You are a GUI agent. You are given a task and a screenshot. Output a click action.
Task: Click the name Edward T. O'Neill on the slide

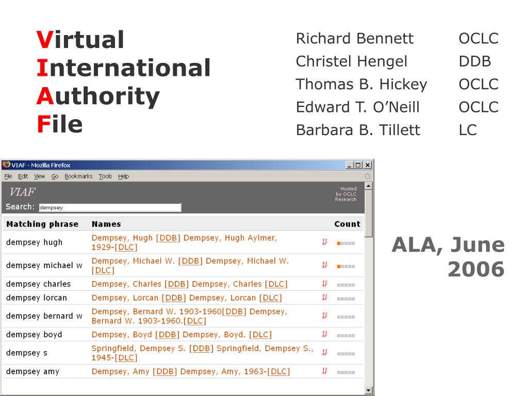(358, 107)
